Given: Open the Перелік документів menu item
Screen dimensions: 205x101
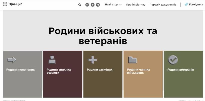Looking at the screenshot, I should click(x=163, y=5).
